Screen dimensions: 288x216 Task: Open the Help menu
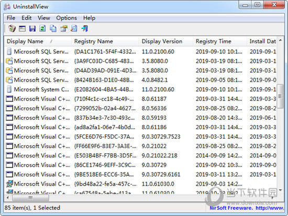89,18
